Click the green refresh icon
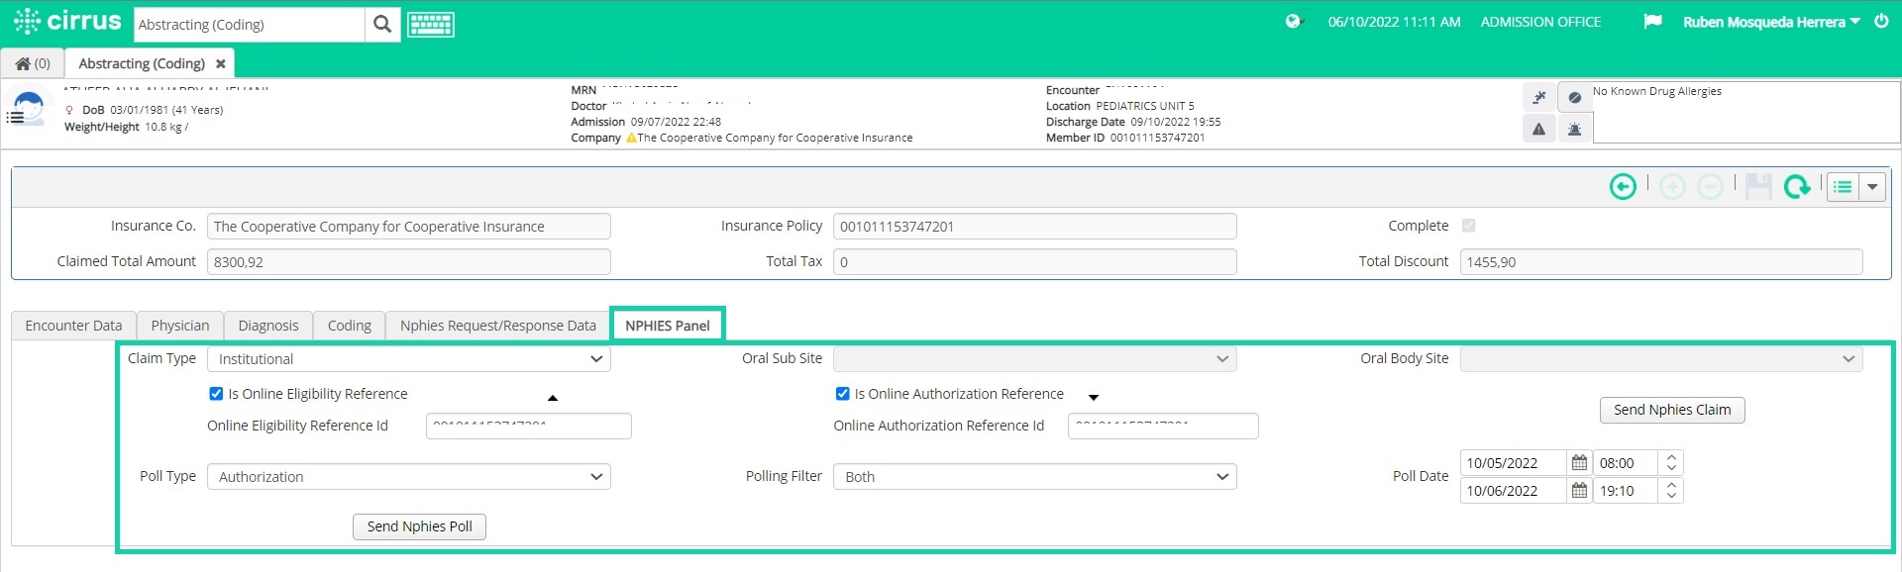The width and height of the screenshot is (1902, 572). click(x=1797, y=186)
